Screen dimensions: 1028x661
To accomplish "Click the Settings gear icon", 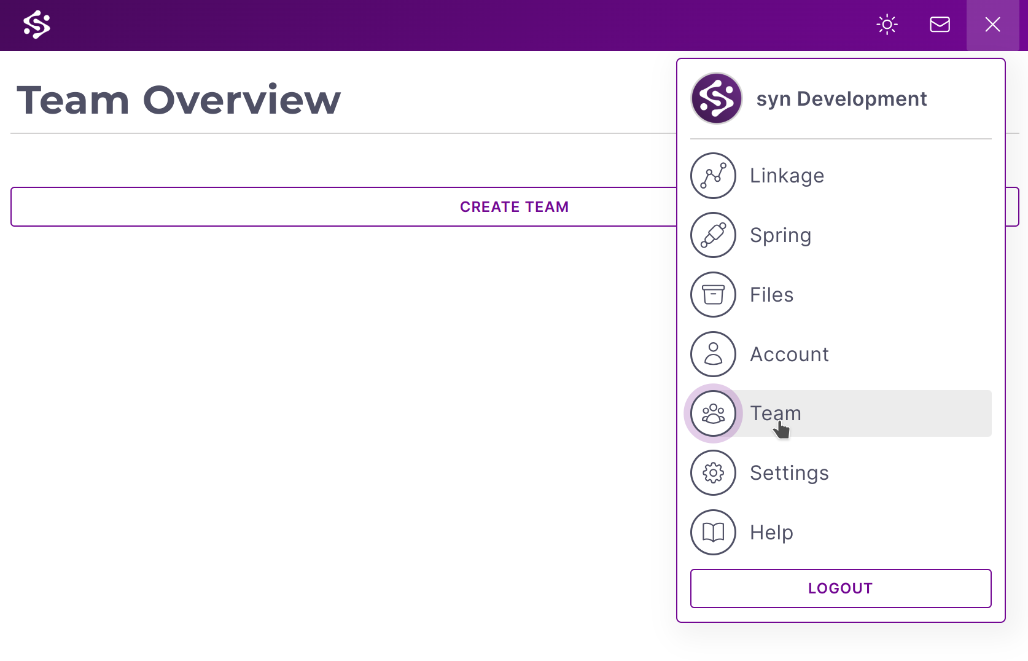I will (x=713, y=473).
